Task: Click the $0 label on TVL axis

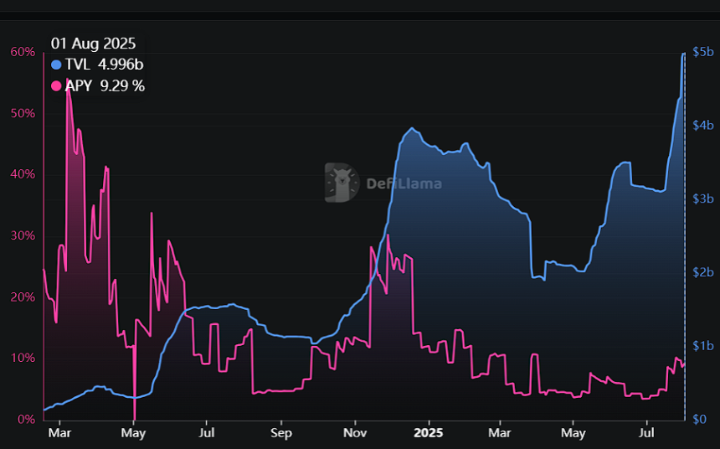Action: pos(699,419)
